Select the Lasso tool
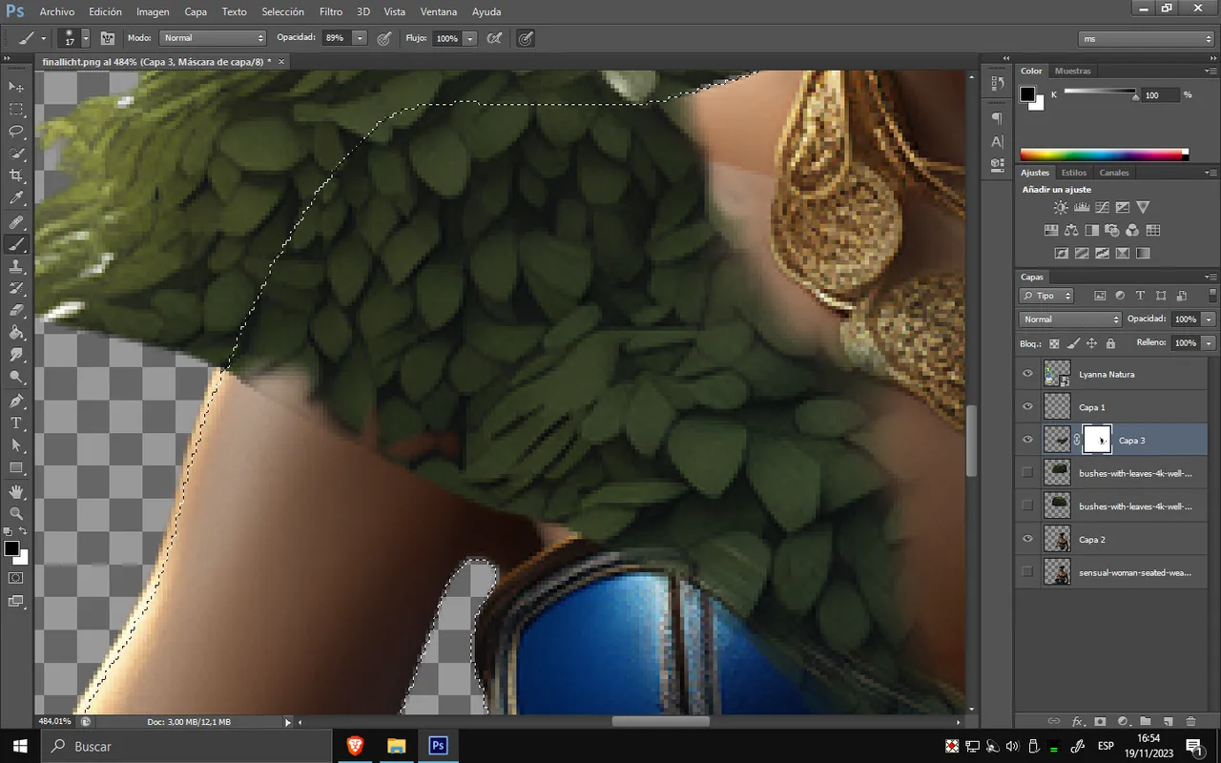 click(x=16, y=132)
